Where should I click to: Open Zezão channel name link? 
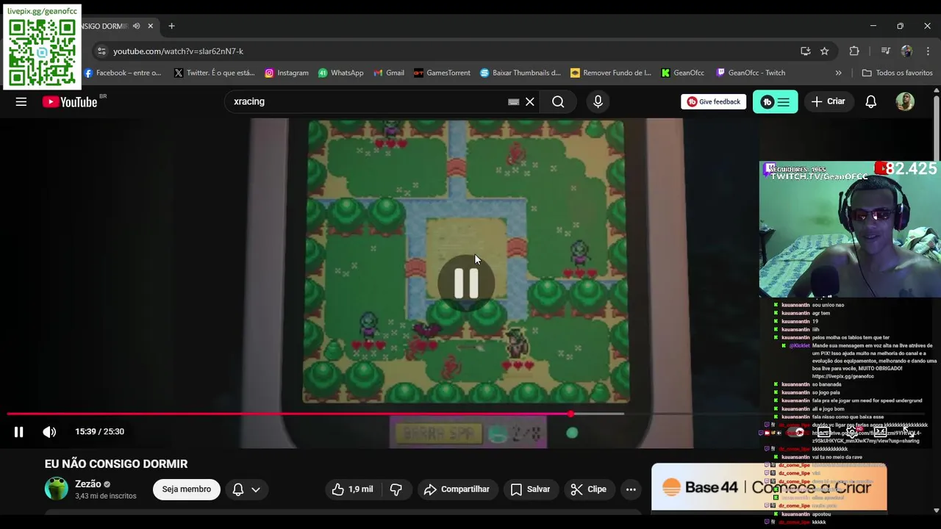point(87,484)
